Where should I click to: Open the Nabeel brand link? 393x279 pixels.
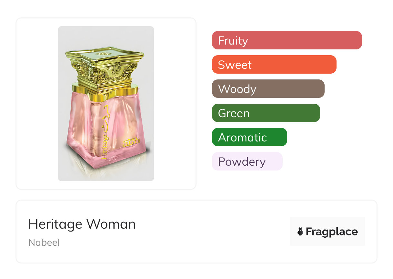[x=44, y=243]
